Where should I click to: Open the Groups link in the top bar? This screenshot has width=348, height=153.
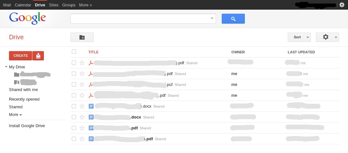point(69,5)
